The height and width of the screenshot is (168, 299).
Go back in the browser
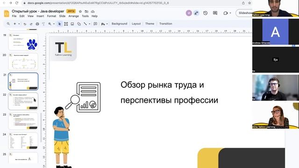4,3
